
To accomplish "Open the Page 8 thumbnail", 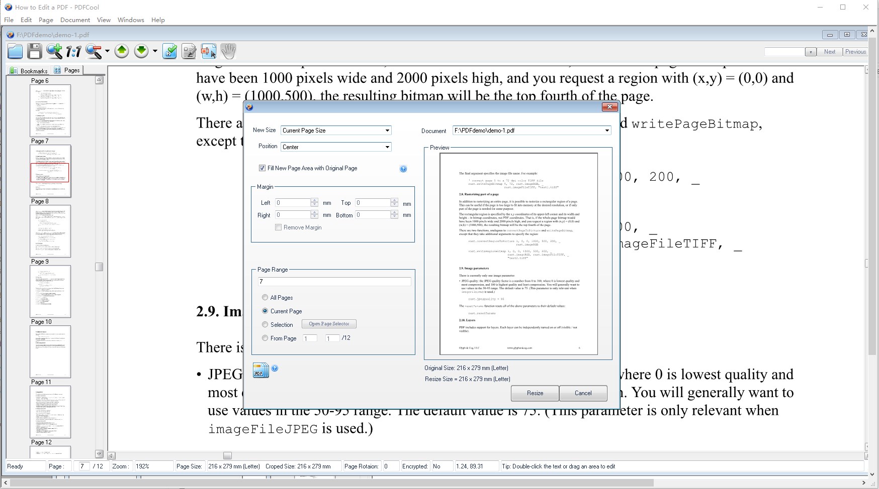I will (50, 231).
